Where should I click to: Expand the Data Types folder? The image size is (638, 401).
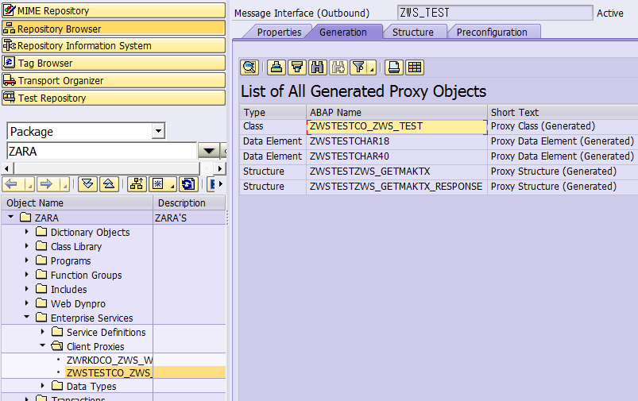[43, 386]
